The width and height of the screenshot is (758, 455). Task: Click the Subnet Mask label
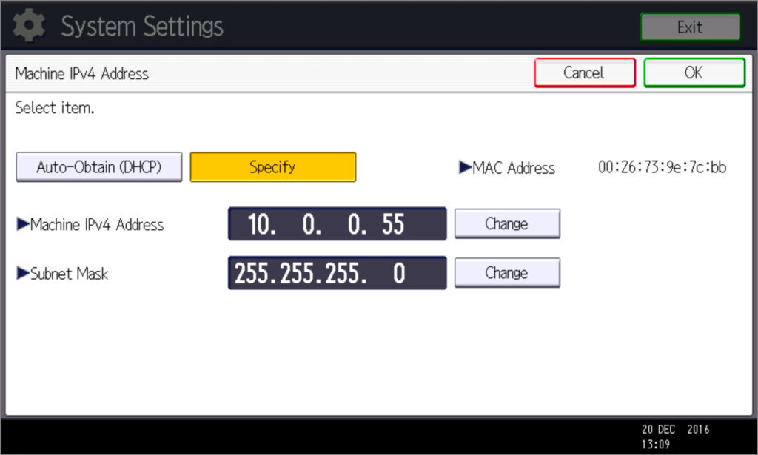click(x=69, y=274)
